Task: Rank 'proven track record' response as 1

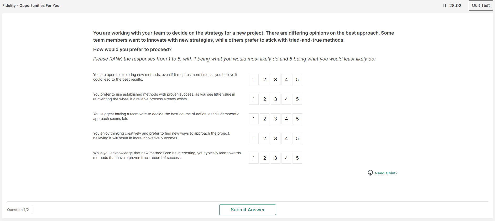Action: (x=254, y=158)
